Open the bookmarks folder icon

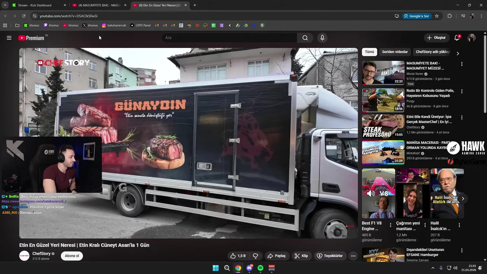(17, 25)
